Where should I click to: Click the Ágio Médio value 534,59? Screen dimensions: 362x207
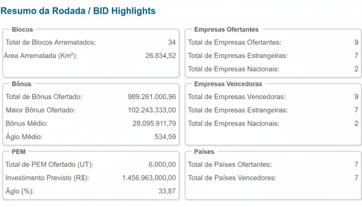(x=165, y=137)
